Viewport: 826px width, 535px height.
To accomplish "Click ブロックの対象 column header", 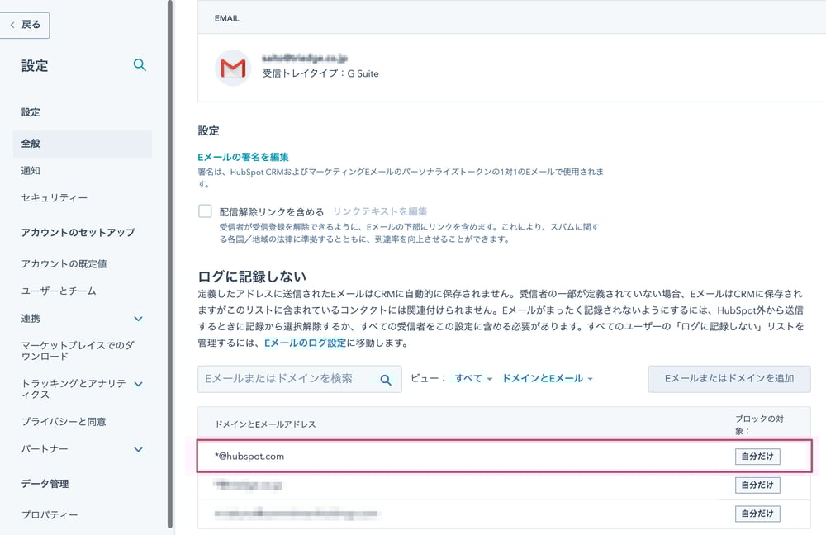I will point(759,424).
